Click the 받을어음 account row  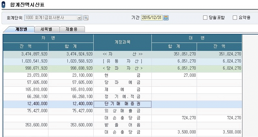122,125
